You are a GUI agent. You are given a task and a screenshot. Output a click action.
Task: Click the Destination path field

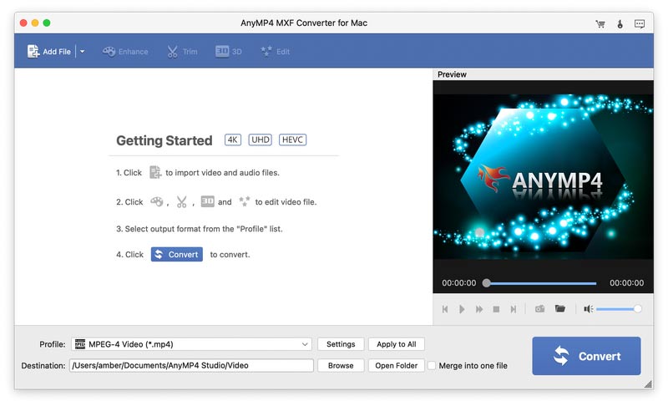[x=191, y=366]
